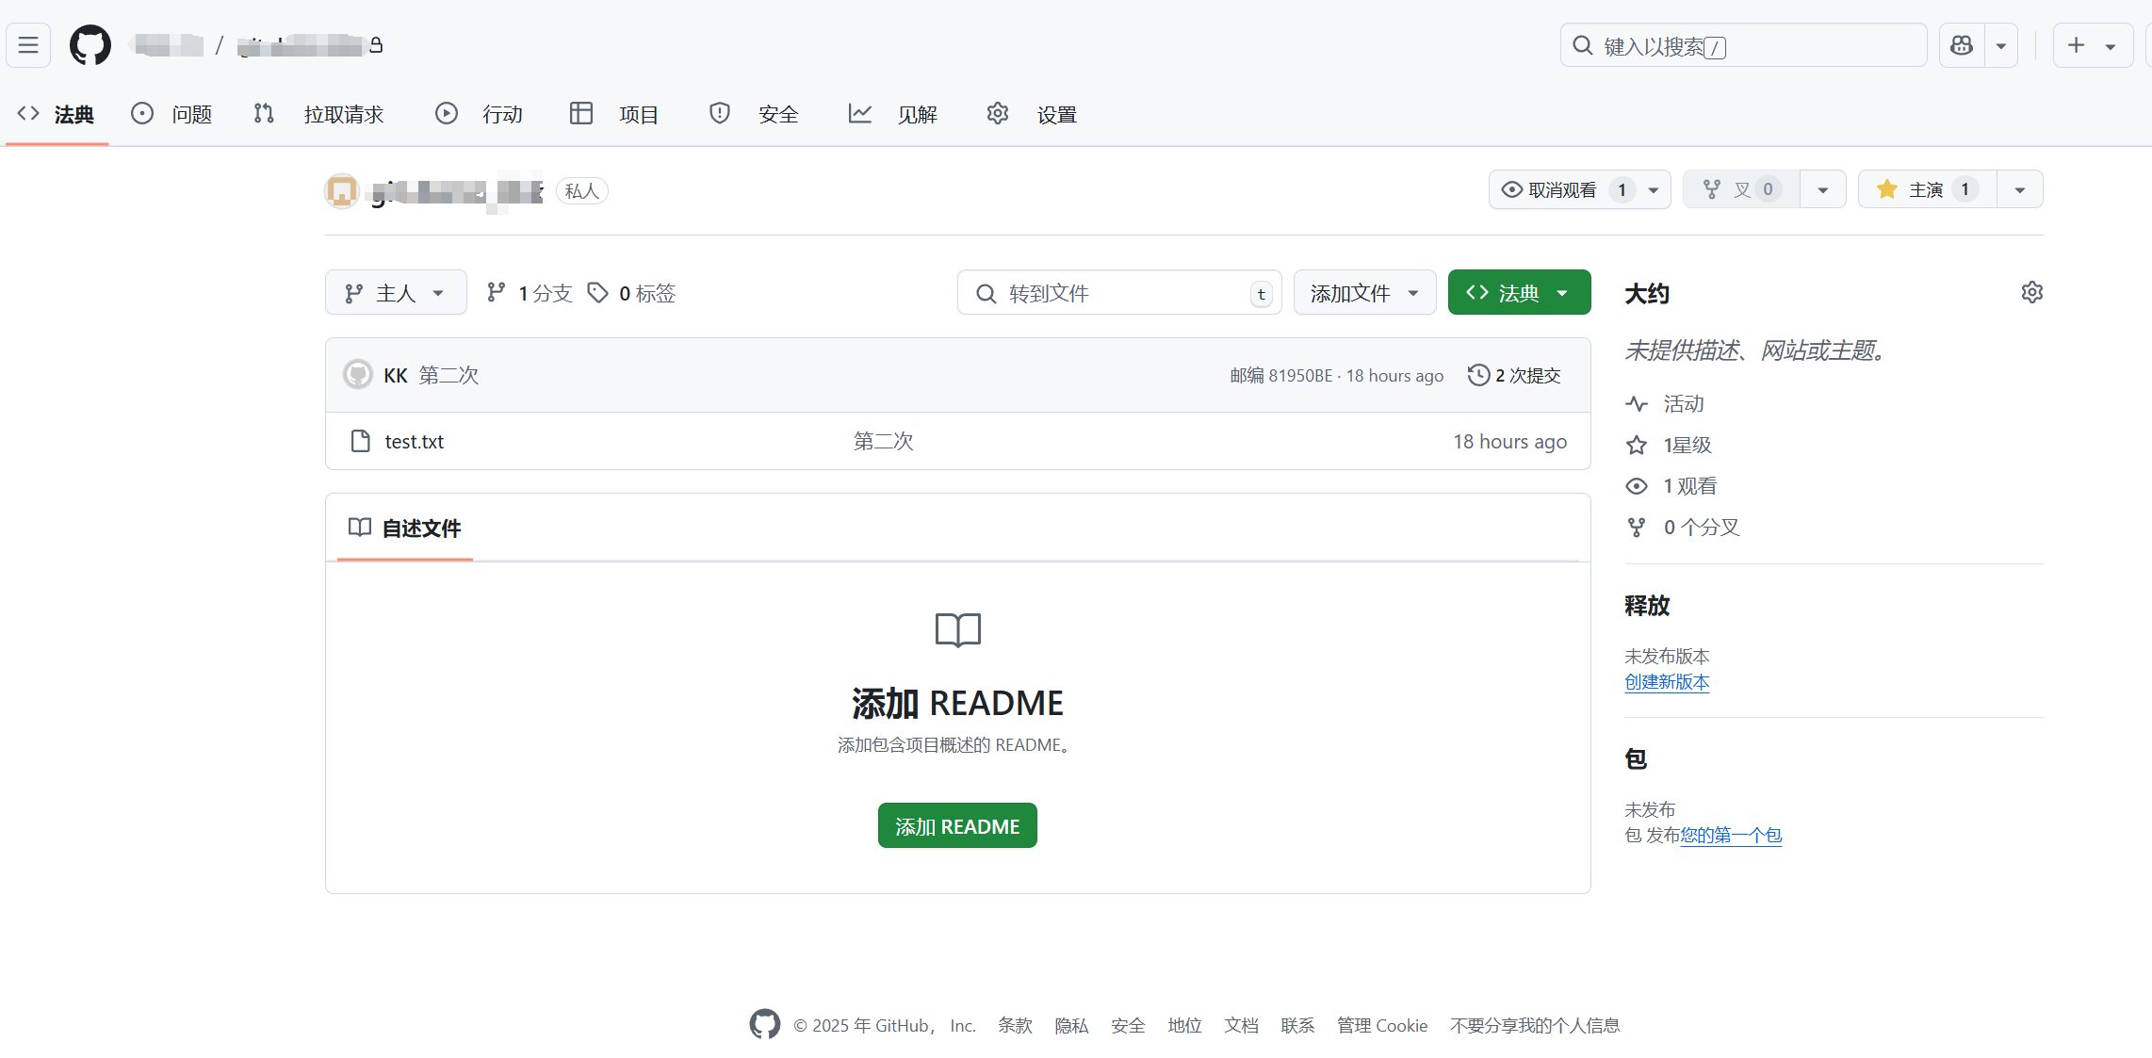Open the 设置 repository tab
The image size is (2152, 1058).
[x=1055, y=113]
